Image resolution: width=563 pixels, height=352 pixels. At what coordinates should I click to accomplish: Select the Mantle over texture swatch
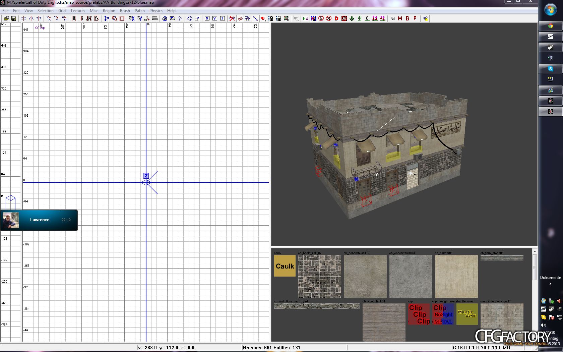pyautogui.click(x=467, y=314)
